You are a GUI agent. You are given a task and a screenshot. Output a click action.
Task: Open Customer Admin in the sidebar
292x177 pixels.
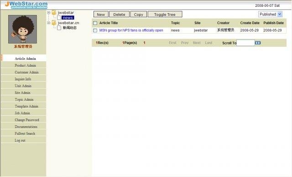click(x=26, y=72)
